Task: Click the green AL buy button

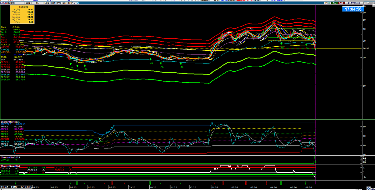Action: pos(334,3)
